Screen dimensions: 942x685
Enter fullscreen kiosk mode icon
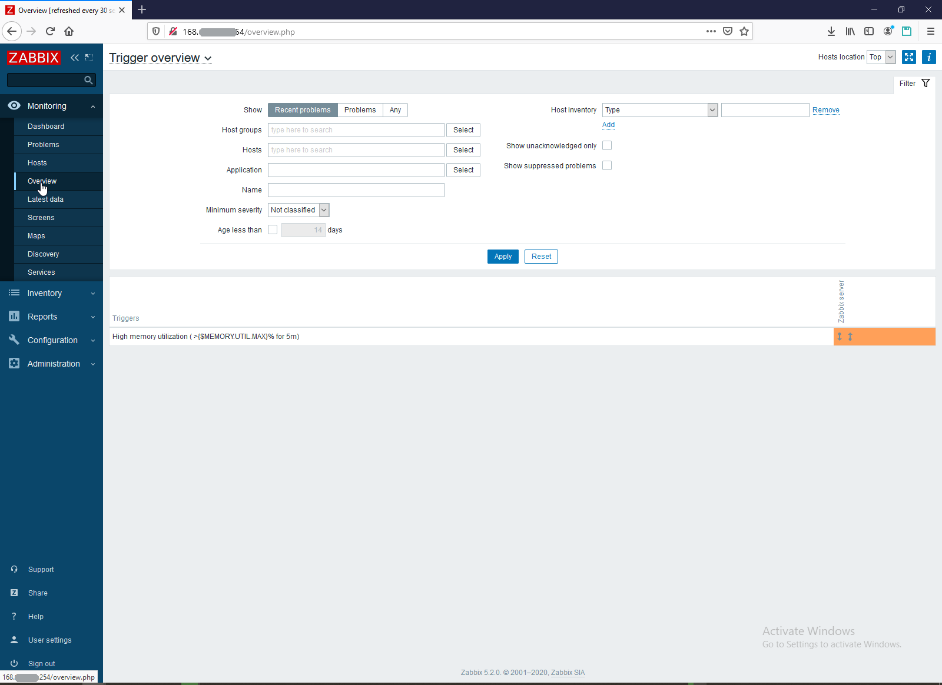click(909, 57)
